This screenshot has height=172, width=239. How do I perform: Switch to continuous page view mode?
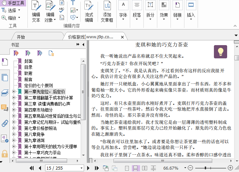(136, 168)
